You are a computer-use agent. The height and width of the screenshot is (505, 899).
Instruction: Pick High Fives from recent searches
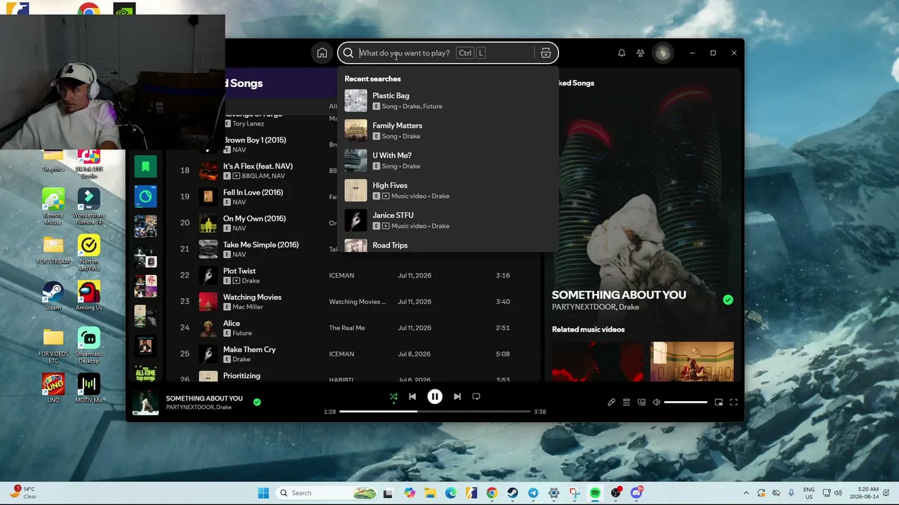(448, 190)
